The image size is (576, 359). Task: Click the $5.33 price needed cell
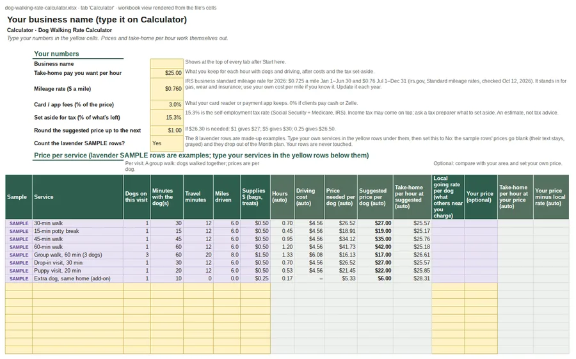click(x=341, y=278)
